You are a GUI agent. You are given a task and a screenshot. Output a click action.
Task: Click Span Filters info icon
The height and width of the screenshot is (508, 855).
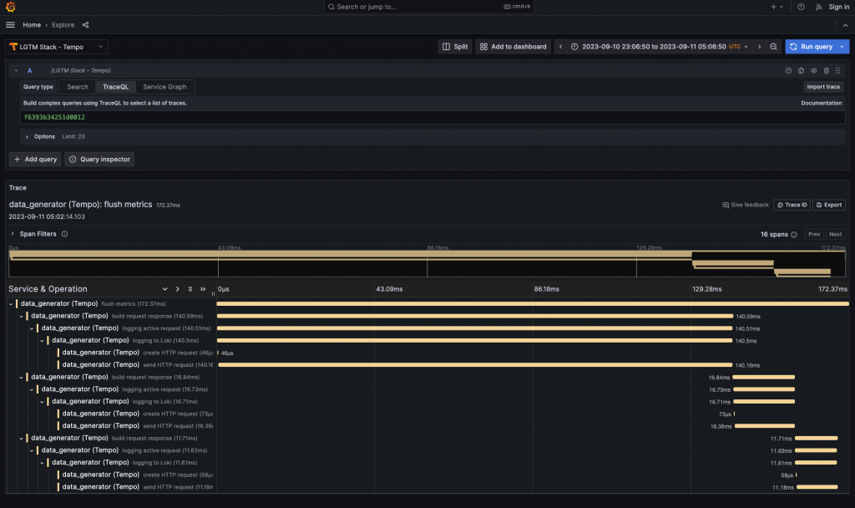pos(64,234)
